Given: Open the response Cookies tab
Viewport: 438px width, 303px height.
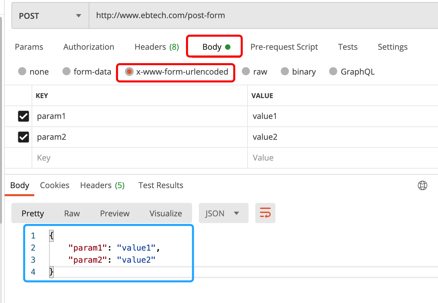Looking at the screenshot, I should tap(55, 185).
